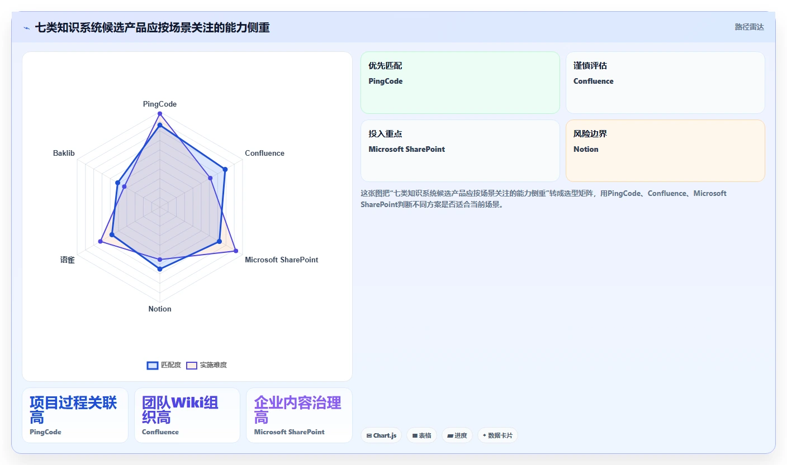Image resolution: width=787 pixels, height=465 pixels.
Task: Open the 谨慎评估 card heading
Action: coord(590,66)
